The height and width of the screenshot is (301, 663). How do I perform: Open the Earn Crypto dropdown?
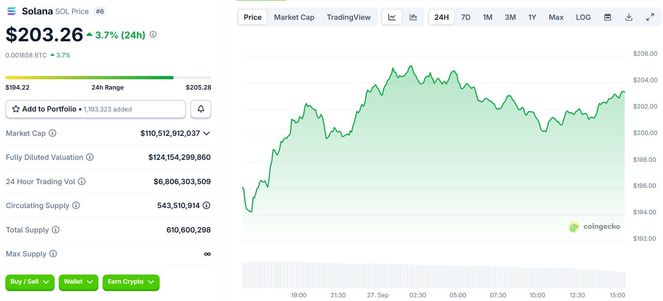pyautogui.click(x=131, y=282)
